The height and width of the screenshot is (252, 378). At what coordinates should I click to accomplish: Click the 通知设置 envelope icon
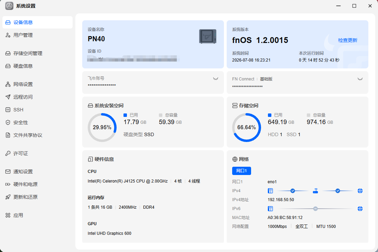tap(8, 172)
